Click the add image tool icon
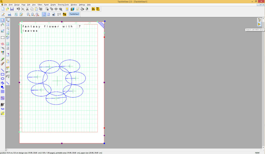The height and width of the screenshot is (154, 265). tap(3, 31)
